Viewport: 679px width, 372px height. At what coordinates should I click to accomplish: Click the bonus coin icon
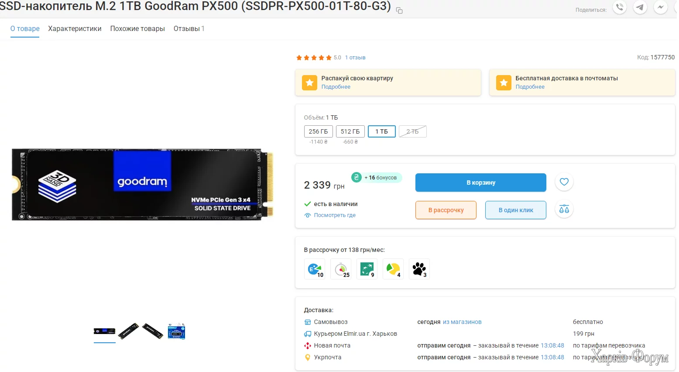pos(357,177)
